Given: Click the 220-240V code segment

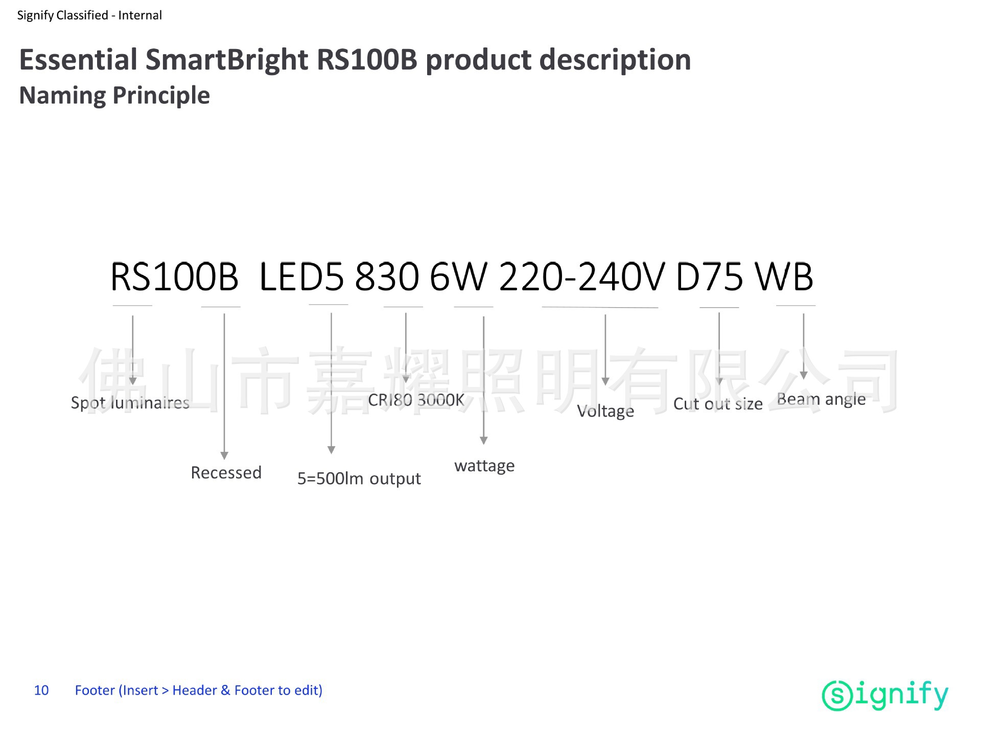Looking at the screenshot, I should [x=582, y=277].
